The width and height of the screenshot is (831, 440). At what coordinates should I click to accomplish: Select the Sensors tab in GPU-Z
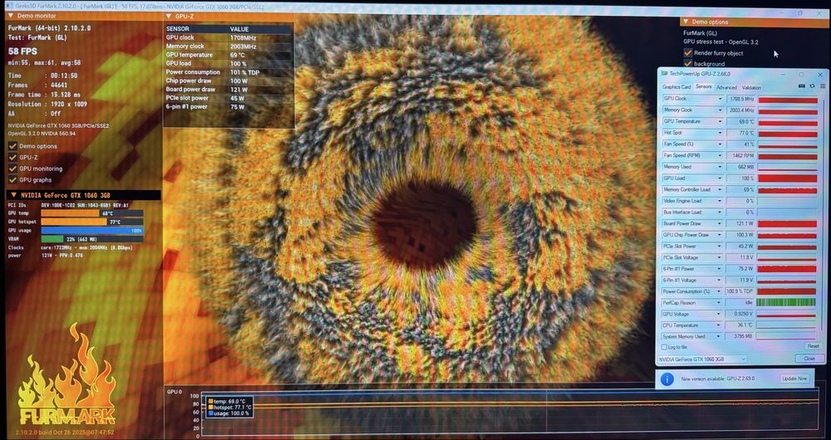tap(703, 87)
